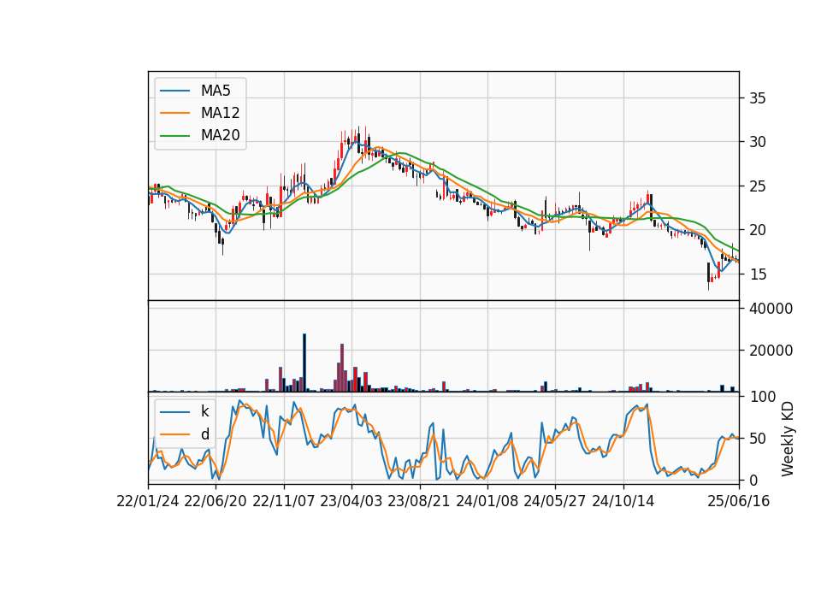Click the MA20 legend label

click(221, 136)
